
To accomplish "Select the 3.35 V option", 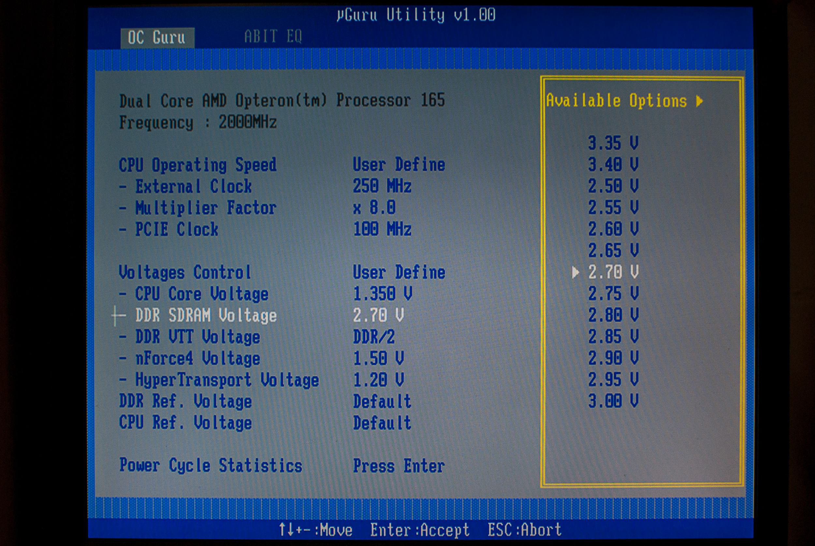I will [x=613, y=143].
